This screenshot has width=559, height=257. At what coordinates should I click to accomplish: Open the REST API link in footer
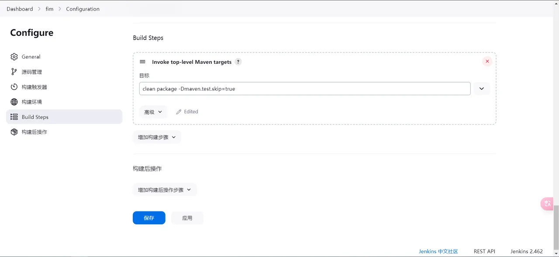(x=484, y=251)
